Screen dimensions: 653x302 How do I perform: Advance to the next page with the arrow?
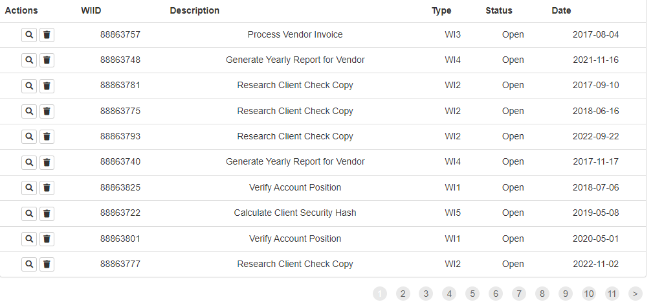coord(635,294)
